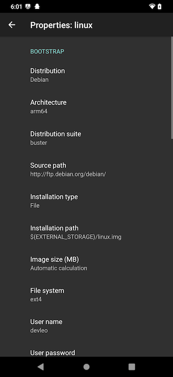Screen dimensions: 173x377
Task: Edit the Source path URL
Action: (x=86, y=170)
